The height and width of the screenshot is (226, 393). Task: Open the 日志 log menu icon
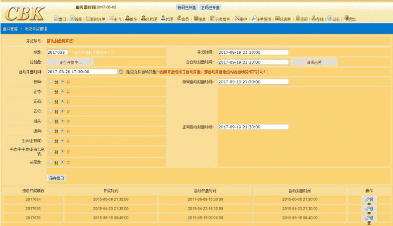click(x=330, y=18)
